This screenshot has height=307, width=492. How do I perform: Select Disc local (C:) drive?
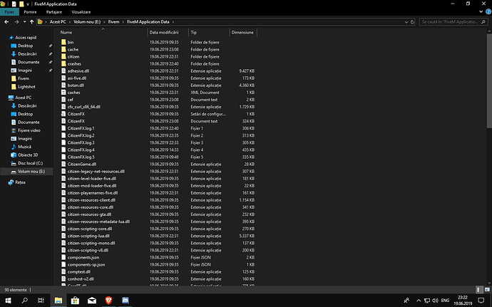pos(30,163)
